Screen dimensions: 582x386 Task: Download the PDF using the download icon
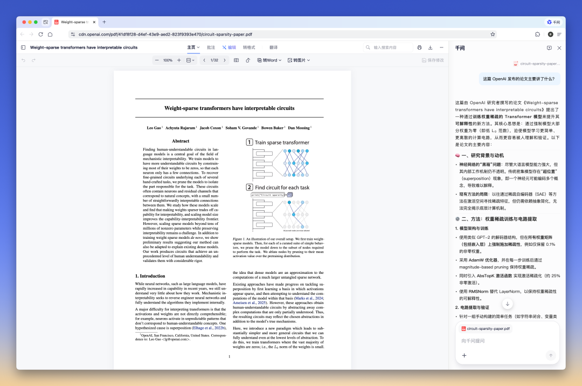tap(429, 47)
